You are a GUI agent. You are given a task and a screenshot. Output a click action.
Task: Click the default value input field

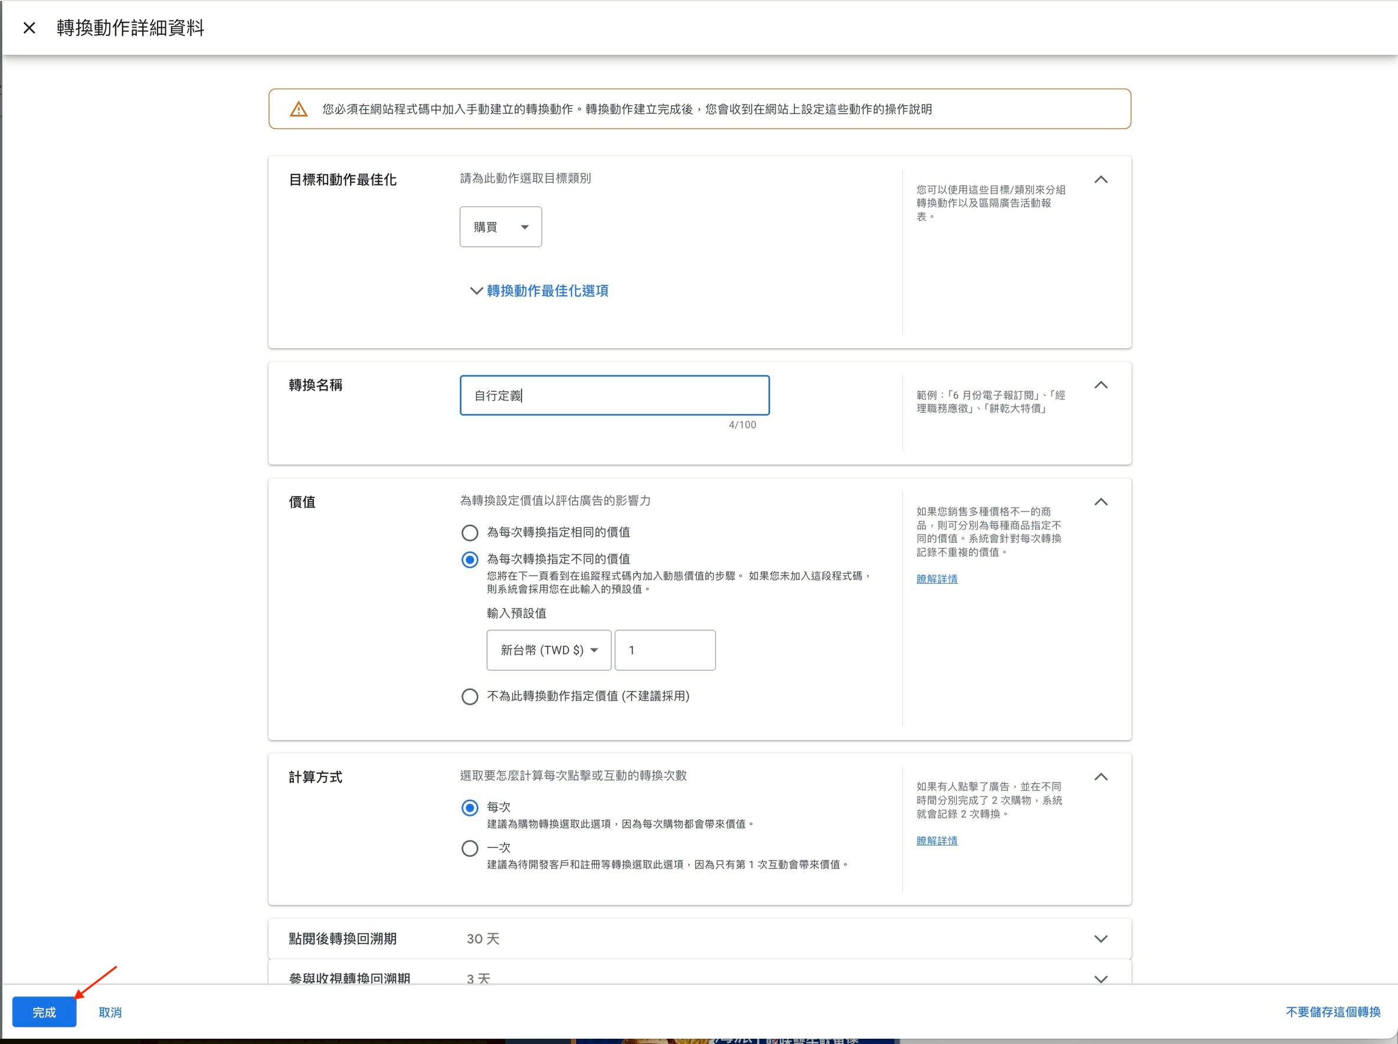[664, 650]
